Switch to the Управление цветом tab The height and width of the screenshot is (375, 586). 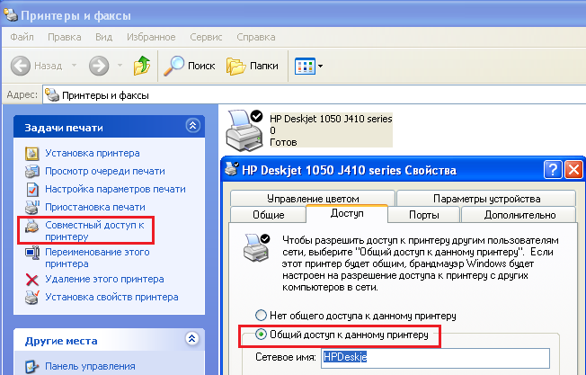pyautogui.click(x=313, y=198)
